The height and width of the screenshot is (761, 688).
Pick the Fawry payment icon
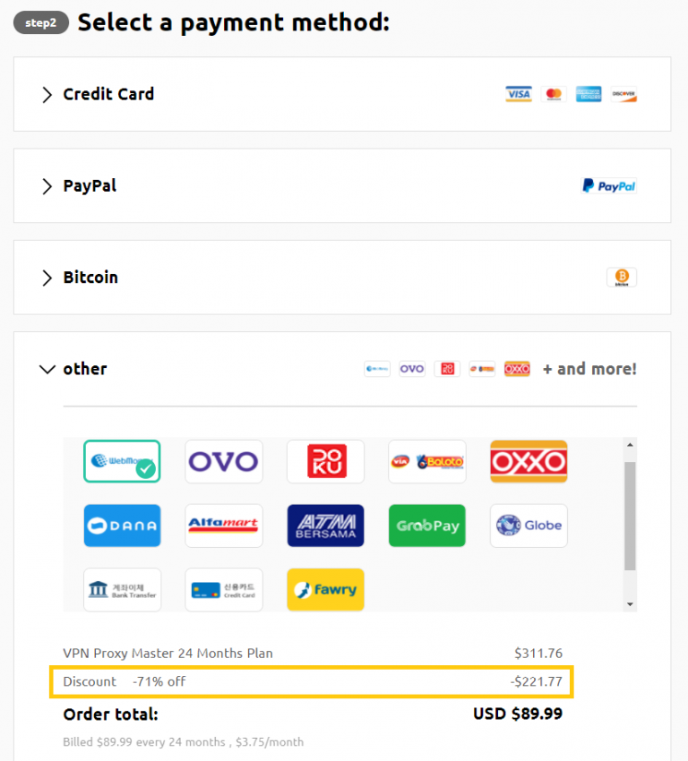(325, 589)
